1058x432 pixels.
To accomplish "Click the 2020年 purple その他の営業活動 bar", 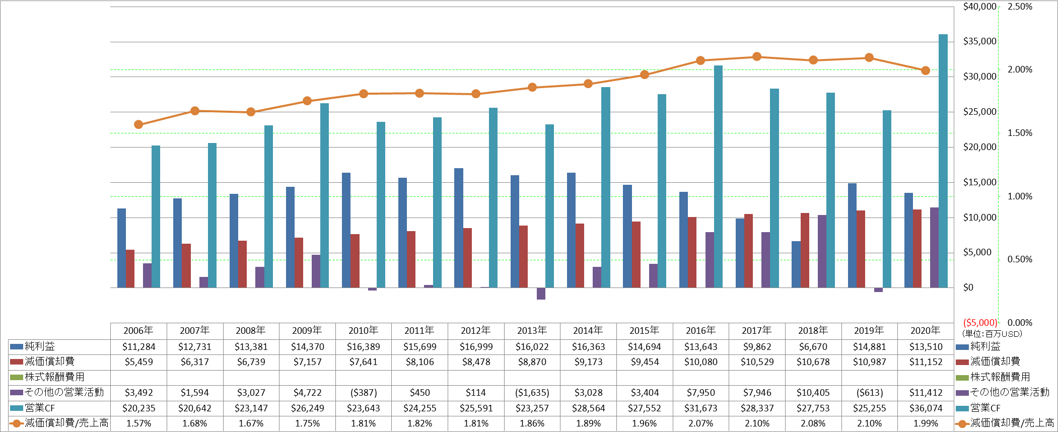I will point(934,248).
